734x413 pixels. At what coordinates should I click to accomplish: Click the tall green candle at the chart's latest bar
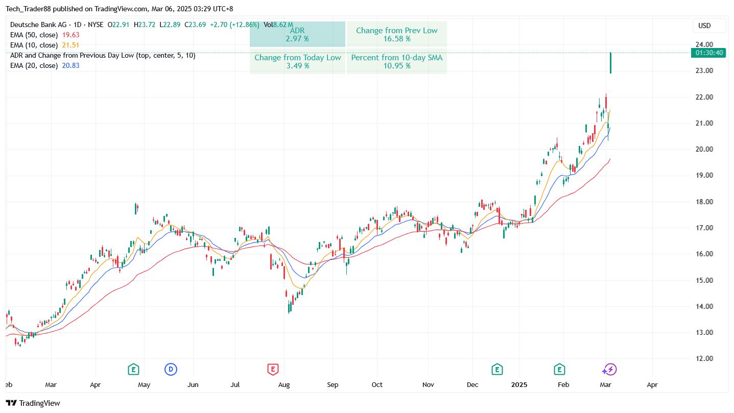click(x=610, y=63)
